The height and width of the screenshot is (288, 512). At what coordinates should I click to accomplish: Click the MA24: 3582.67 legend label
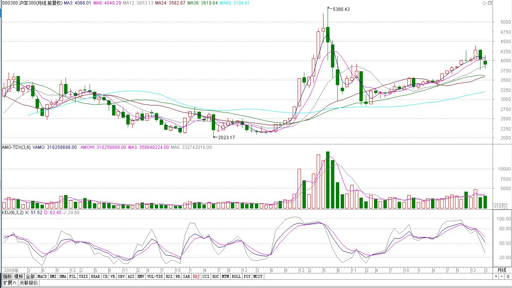pos(170,3)
